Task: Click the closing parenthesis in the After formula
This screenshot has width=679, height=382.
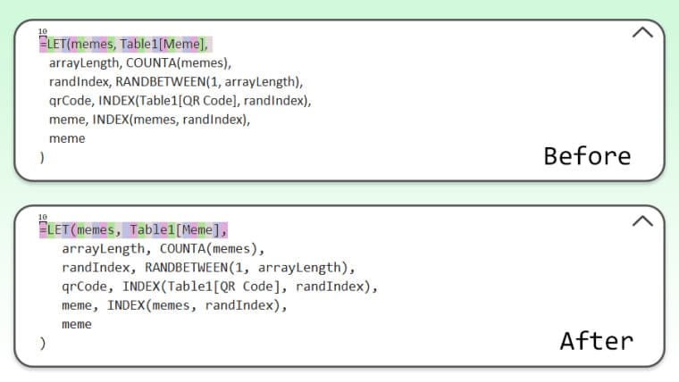Action: click(41, 343)
